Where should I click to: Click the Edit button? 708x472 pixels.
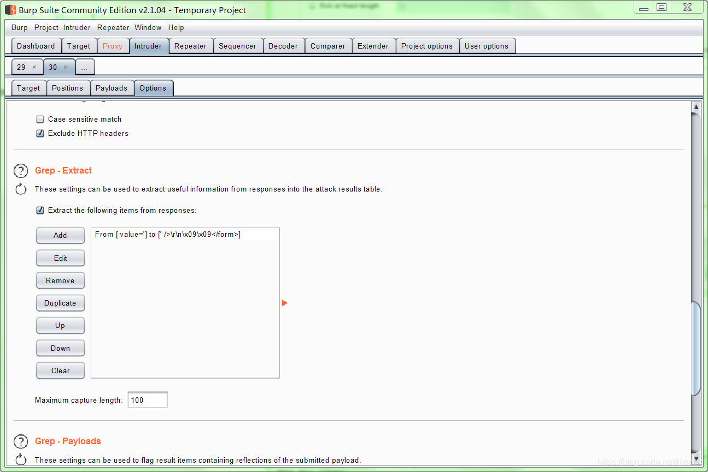click(x=61, y=258)
